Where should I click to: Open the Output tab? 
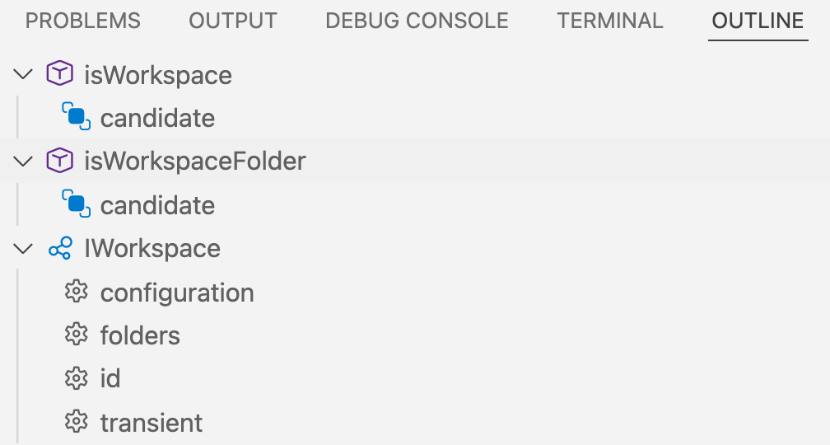(233, 21)
